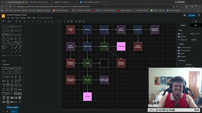Viewport: 202px width, 113px height.
Task: Open the Page-1 tab dropdown
Action: [14, 111]
